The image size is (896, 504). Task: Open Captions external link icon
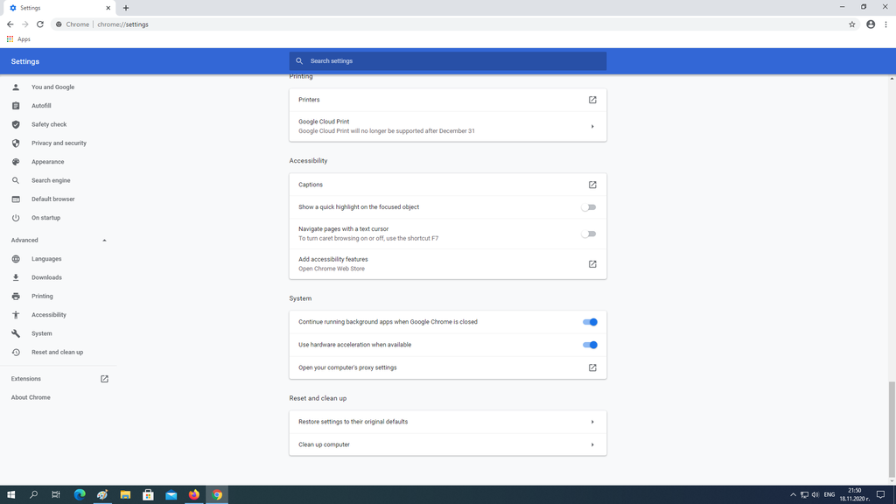(592, 185)
